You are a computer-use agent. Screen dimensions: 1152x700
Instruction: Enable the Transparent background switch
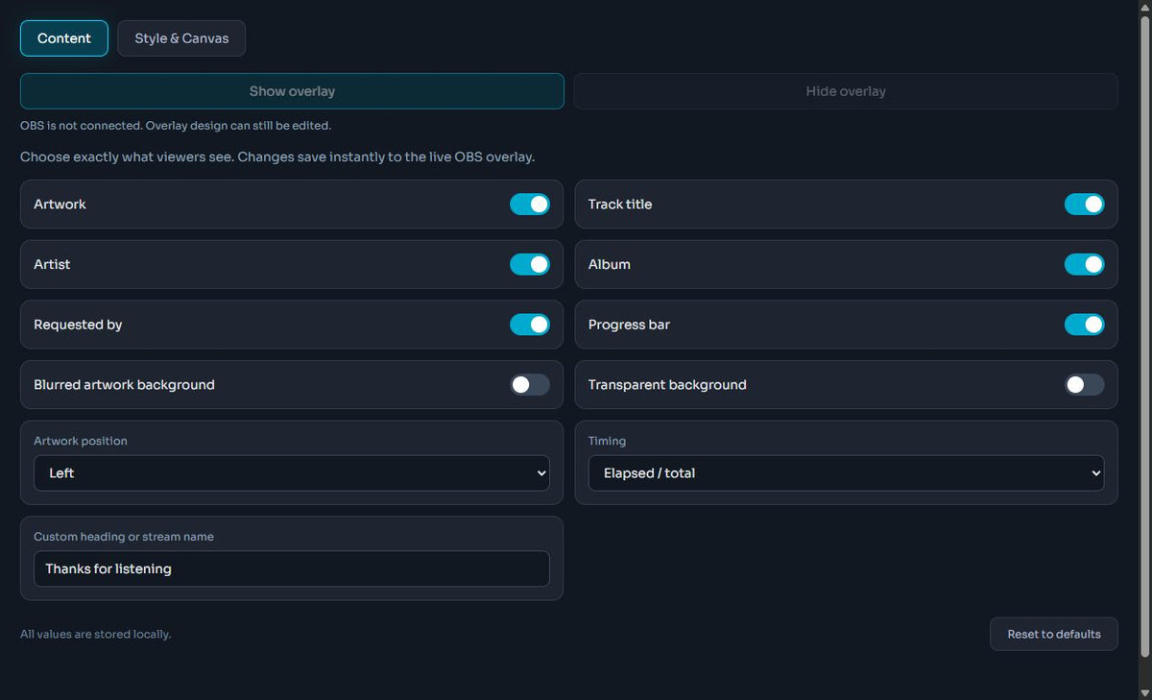(1085, 385)
